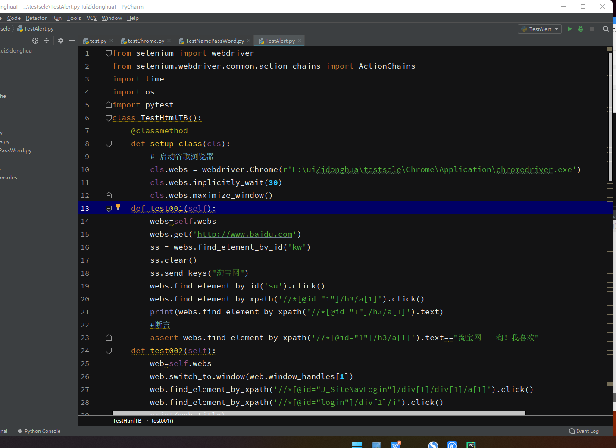Start debugging with the green bug icon

click(581, 29)
